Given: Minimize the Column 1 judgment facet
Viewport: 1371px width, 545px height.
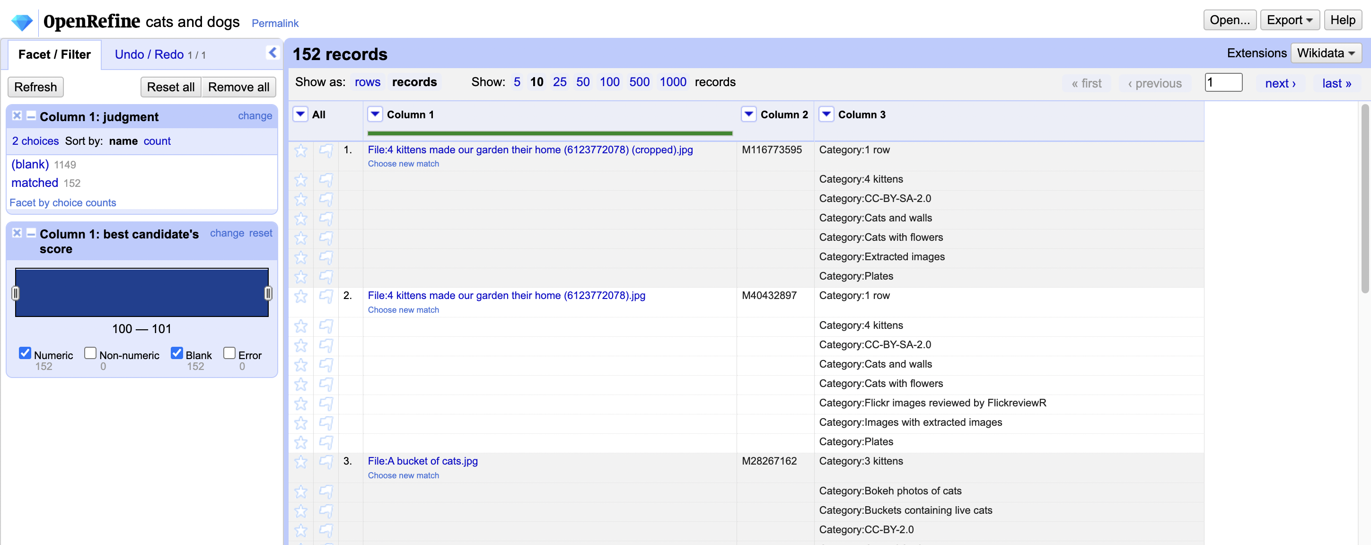Looking at the screenshot, I should click(x=31, y=115).
